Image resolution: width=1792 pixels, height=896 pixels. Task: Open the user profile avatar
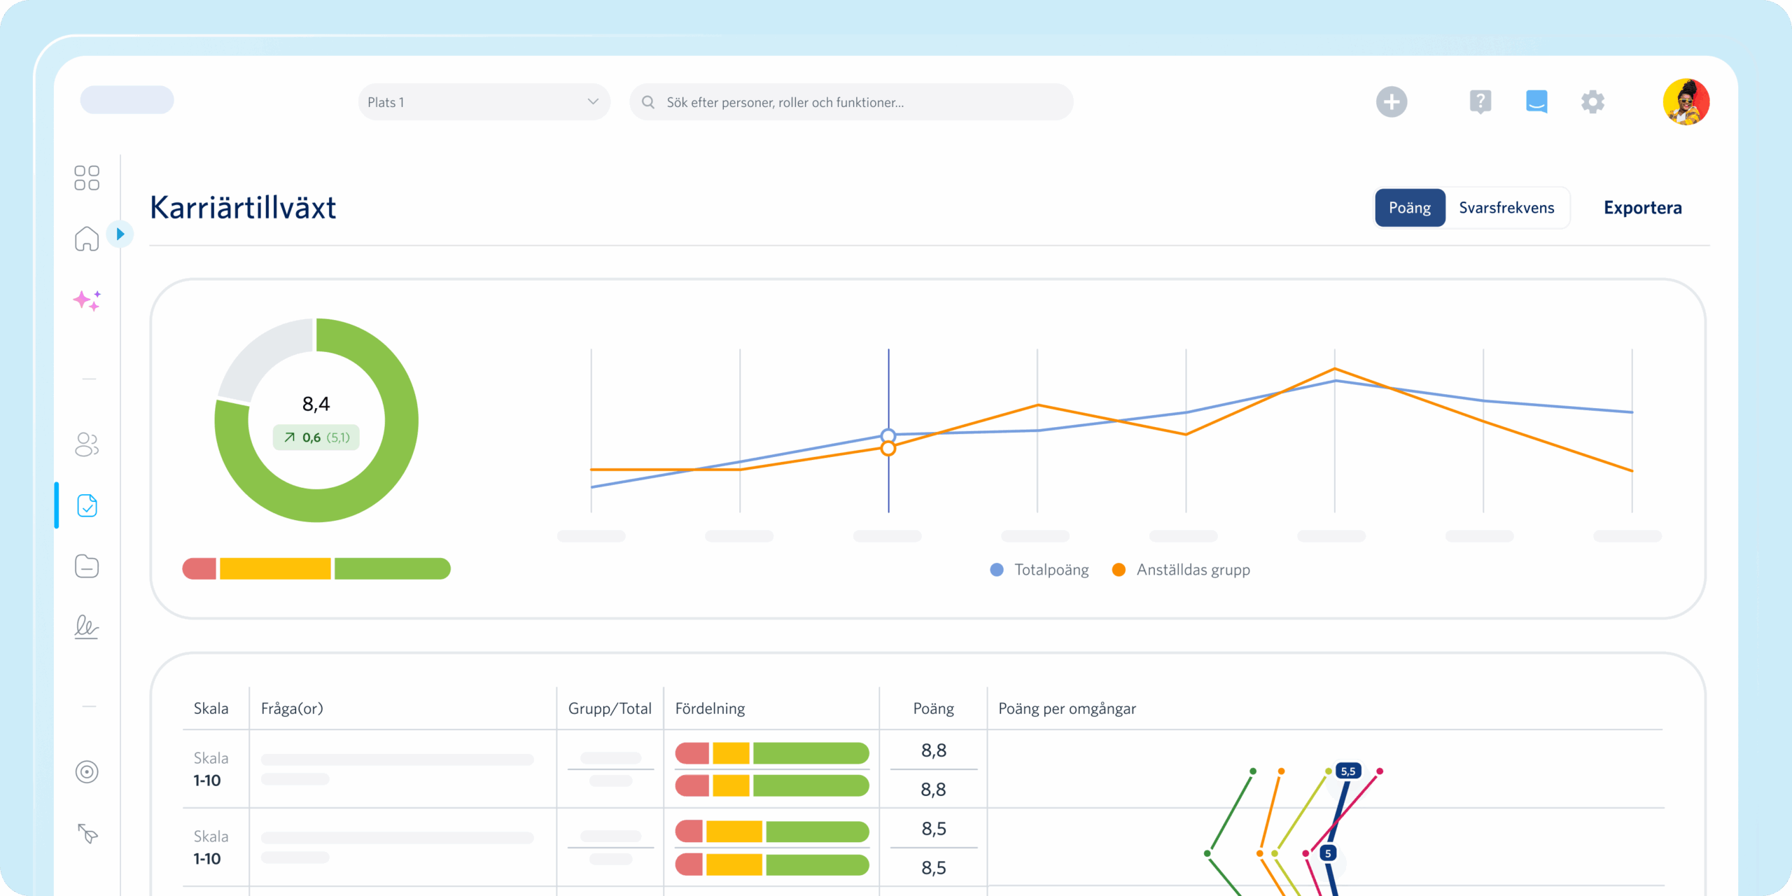point(1686,102)
